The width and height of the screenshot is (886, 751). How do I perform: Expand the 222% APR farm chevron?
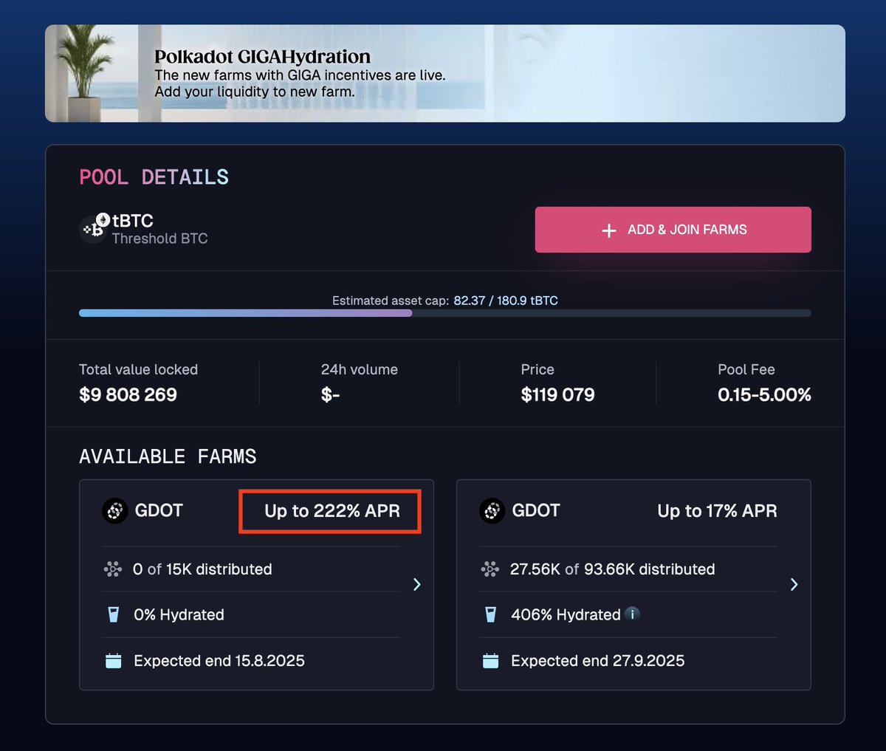tap(417, 585)
